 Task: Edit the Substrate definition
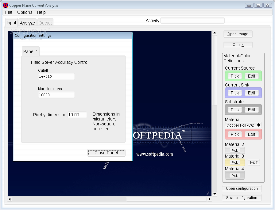pos(251,110)
